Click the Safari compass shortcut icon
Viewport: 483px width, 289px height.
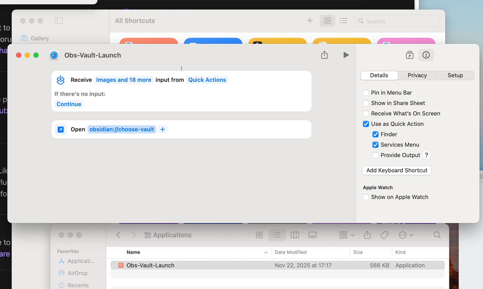coord(54,55)
